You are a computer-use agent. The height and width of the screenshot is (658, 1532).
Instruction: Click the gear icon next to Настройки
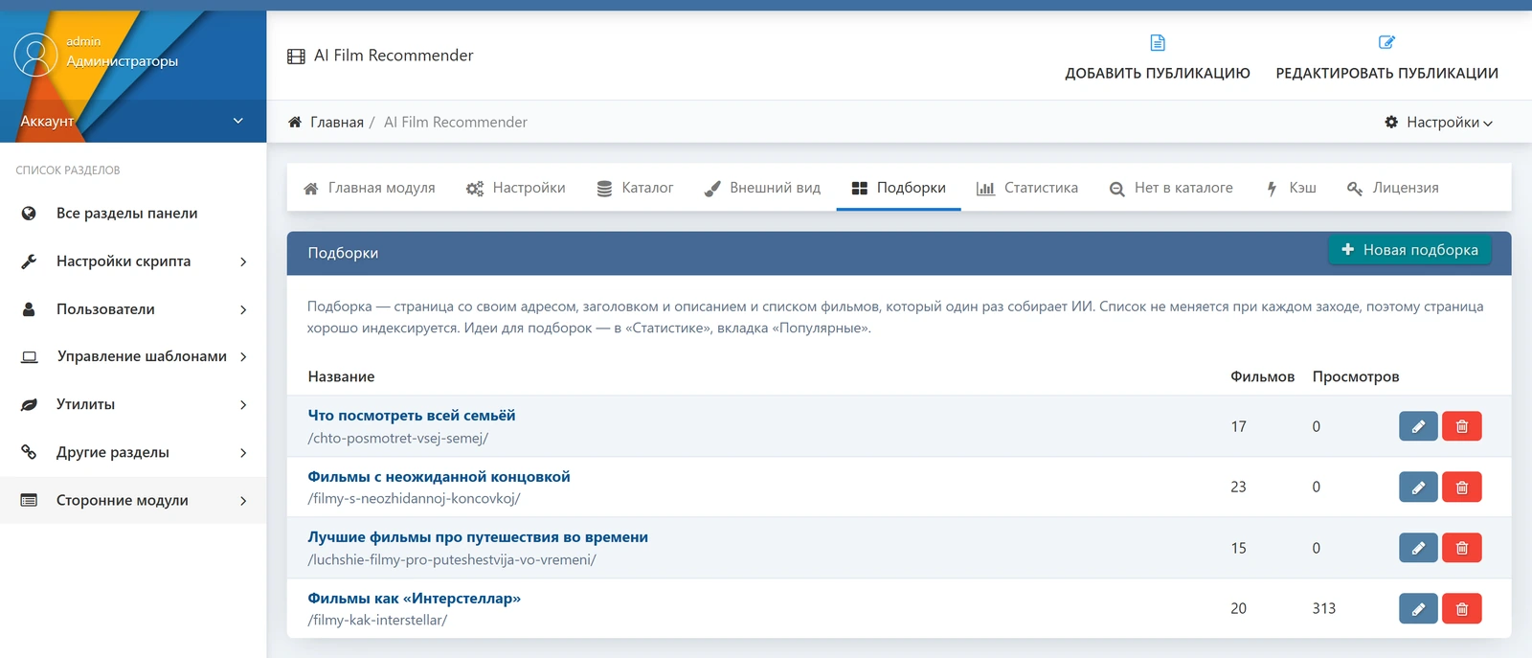[1391, 122]
